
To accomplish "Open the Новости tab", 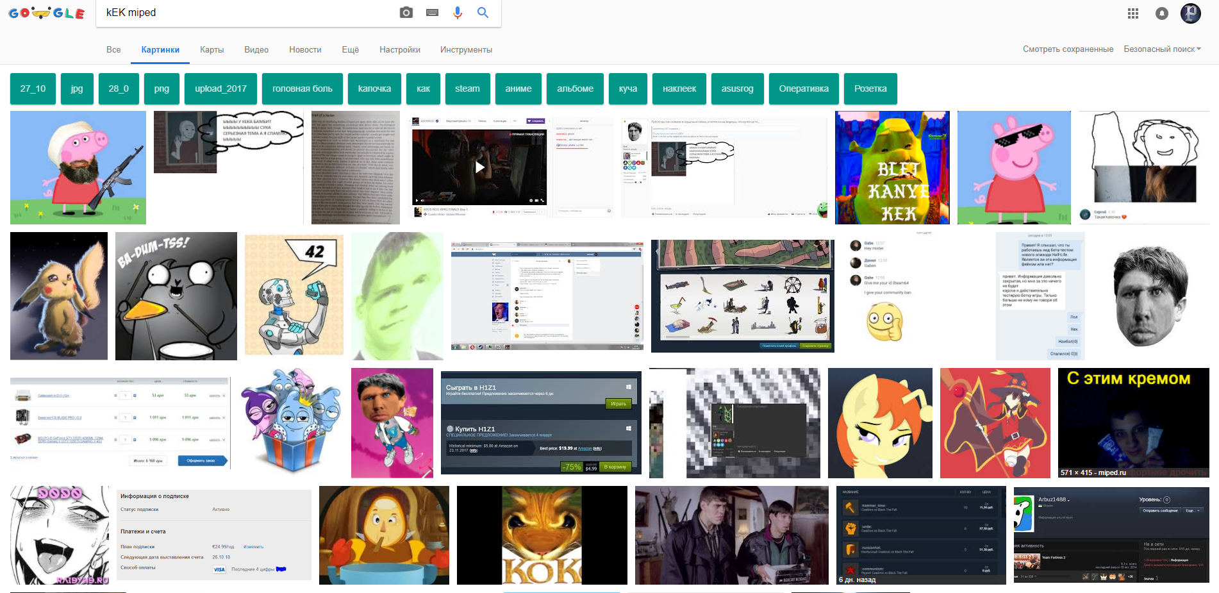I will click(x=305, y=49).
